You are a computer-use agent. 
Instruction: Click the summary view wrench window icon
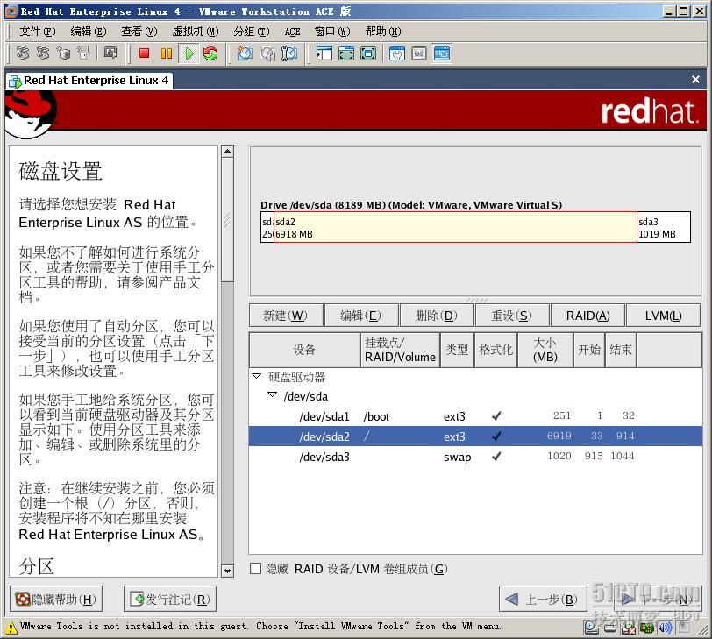pos(397,53)
